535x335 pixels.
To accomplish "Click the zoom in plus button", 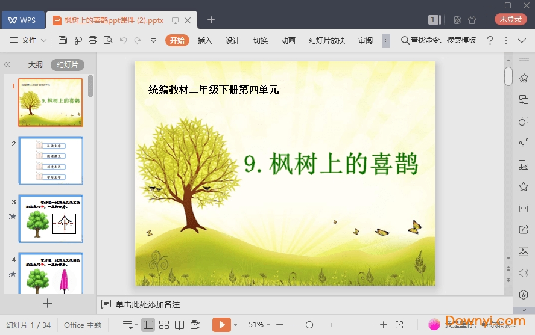I will click(384, 325).
